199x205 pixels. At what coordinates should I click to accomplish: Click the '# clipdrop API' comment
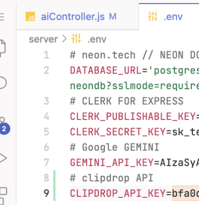click(x=112, y=178)
